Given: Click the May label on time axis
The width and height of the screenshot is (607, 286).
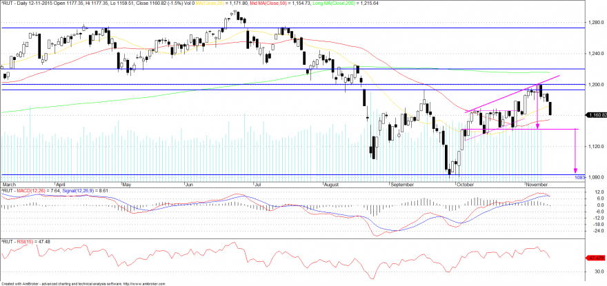Looking at the screenshot, I should (127, 184).
